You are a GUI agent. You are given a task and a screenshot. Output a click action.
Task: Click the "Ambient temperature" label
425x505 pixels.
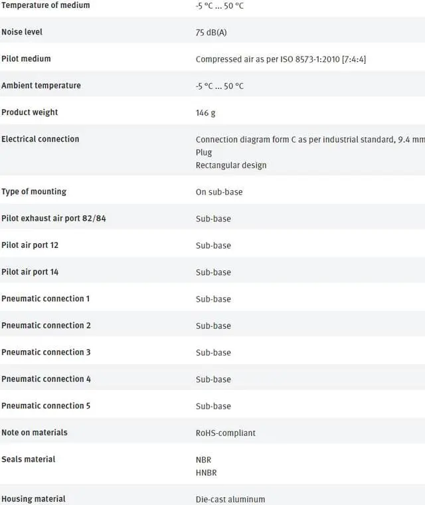point(41,85)
